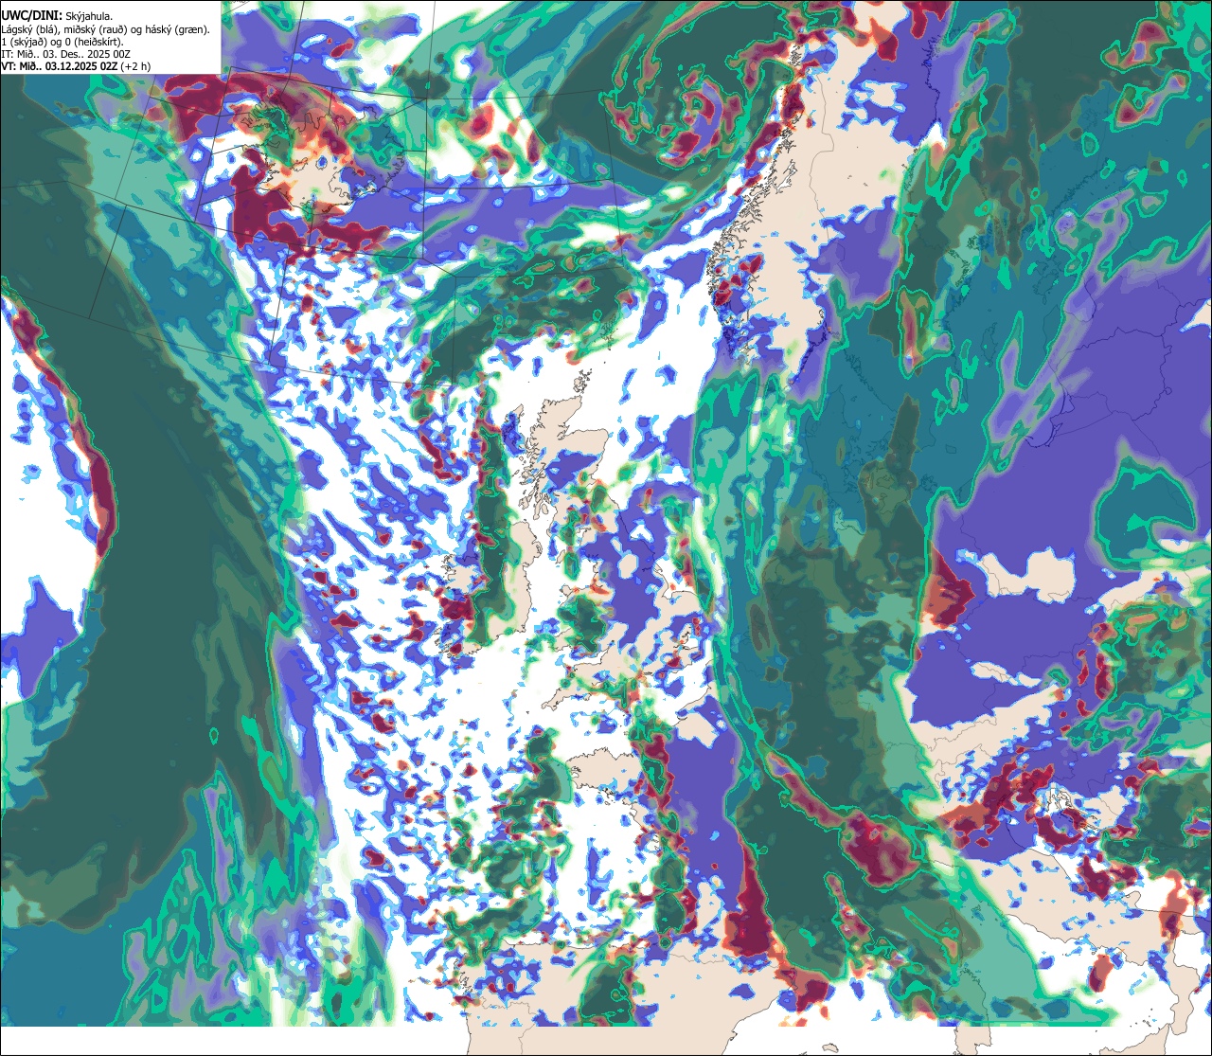Click the 'IT: Mið.. 03. Des.. 2025 00Z' line

click(66, 54)
